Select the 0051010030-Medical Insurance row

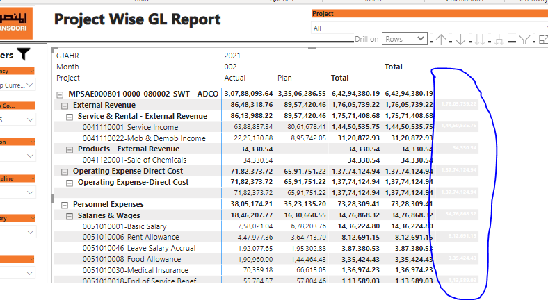(135, 270)
